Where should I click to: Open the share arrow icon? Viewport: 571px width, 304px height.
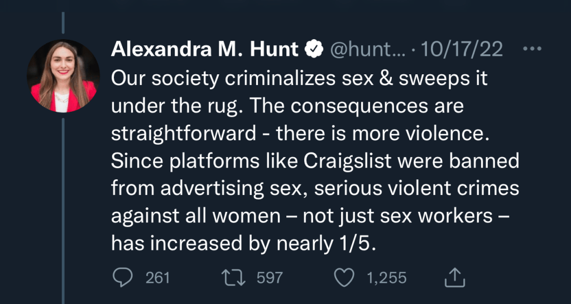point(454,277)
